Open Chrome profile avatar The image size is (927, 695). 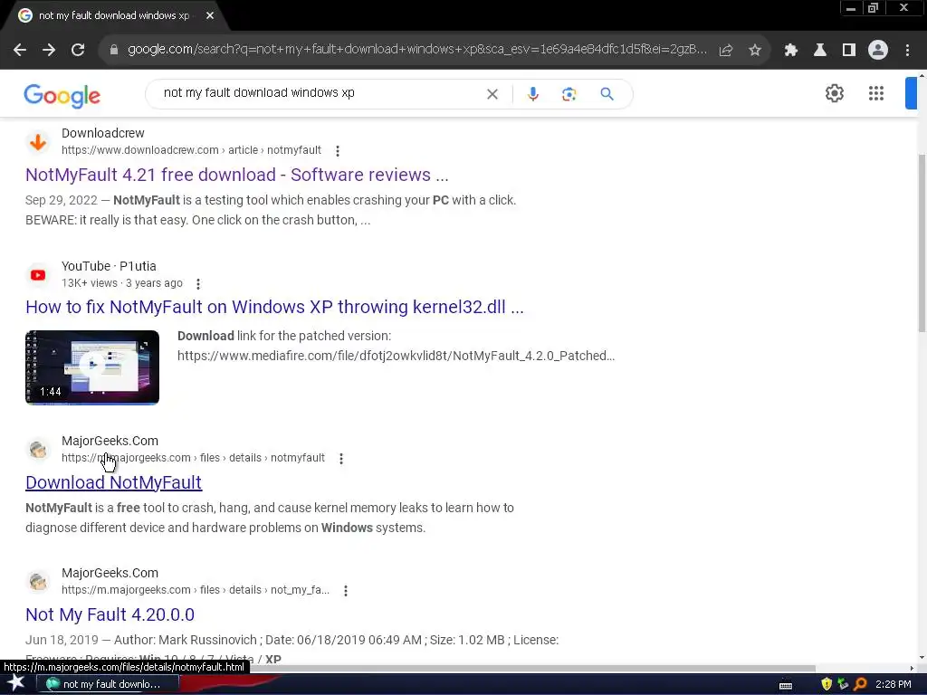pyautogui.click(x=878, y=51)
